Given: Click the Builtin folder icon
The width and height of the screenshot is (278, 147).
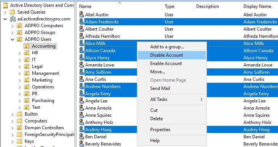Looking at the screenshot, I should [19, 114].
